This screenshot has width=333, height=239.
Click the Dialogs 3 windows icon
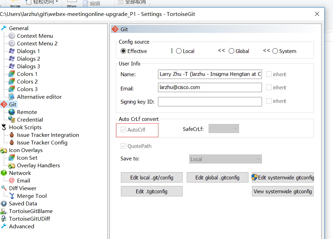click(x=12, y=66)
